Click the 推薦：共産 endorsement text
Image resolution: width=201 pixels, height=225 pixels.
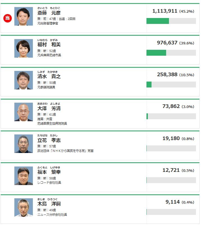(45, 119)
